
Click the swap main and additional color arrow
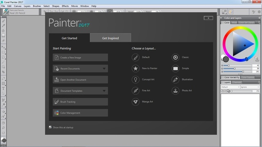(222, 60)
